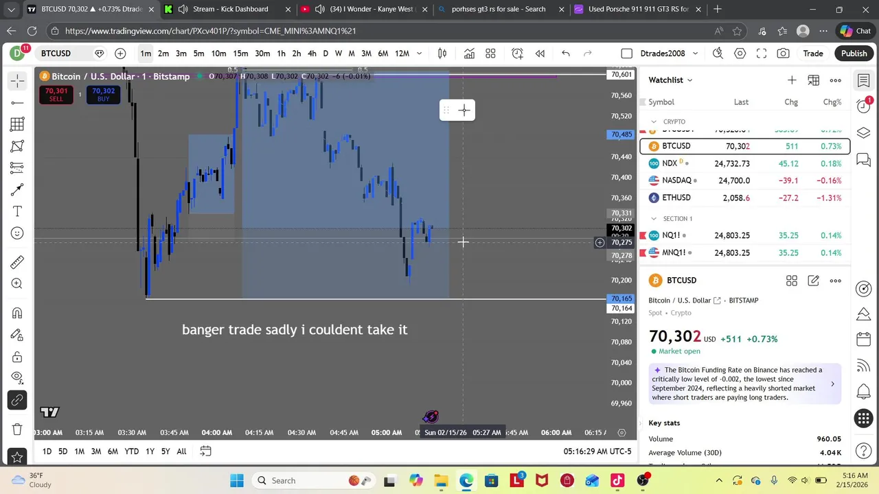Create an alert with the clock icon
The image size is (879, 494).
pos(517,54)
